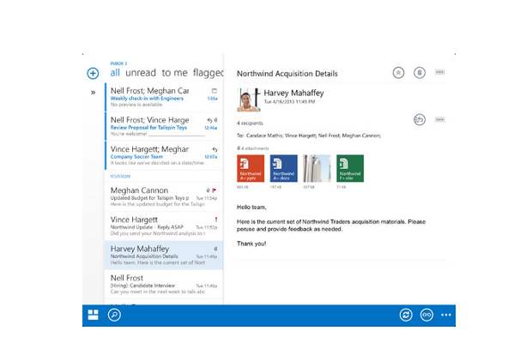Click the importance mark on Vince Hargett message
532x343 pixels.
pyautogui.click(x=216, y=220)
